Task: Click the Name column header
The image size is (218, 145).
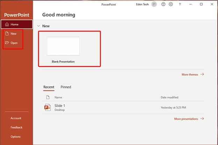Action: pos(58,97)
